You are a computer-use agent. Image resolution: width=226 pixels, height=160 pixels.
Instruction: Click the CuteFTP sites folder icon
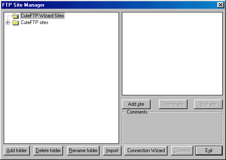click(x=15, y=22)
